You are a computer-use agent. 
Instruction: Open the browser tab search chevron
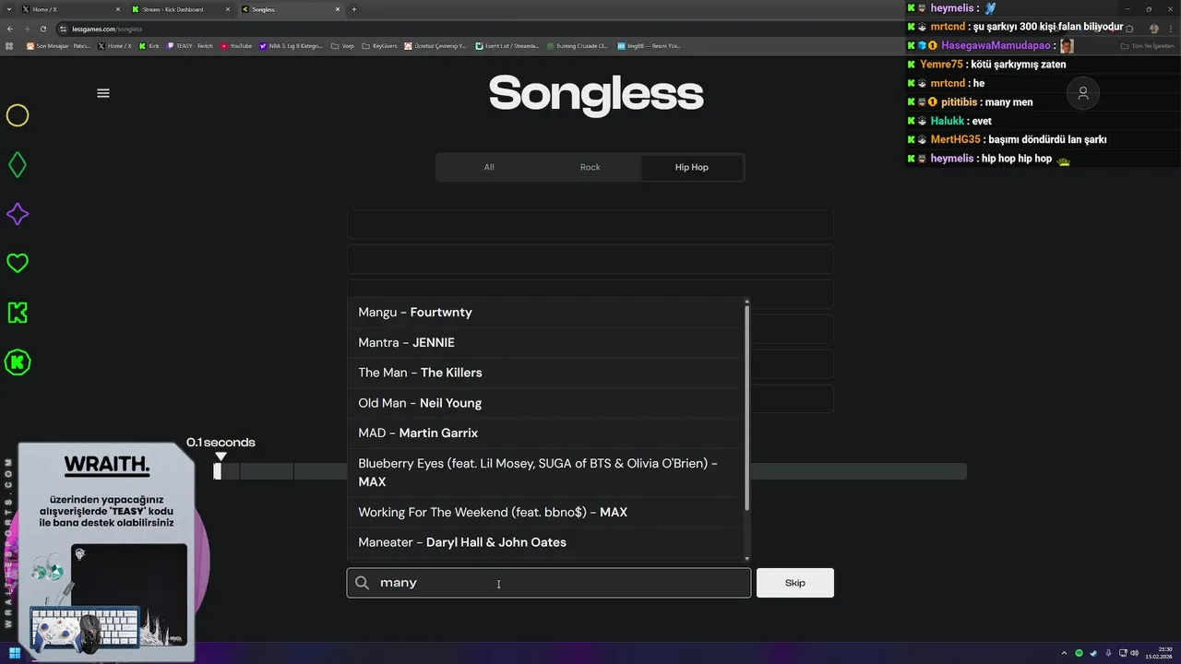pos(9,9)
